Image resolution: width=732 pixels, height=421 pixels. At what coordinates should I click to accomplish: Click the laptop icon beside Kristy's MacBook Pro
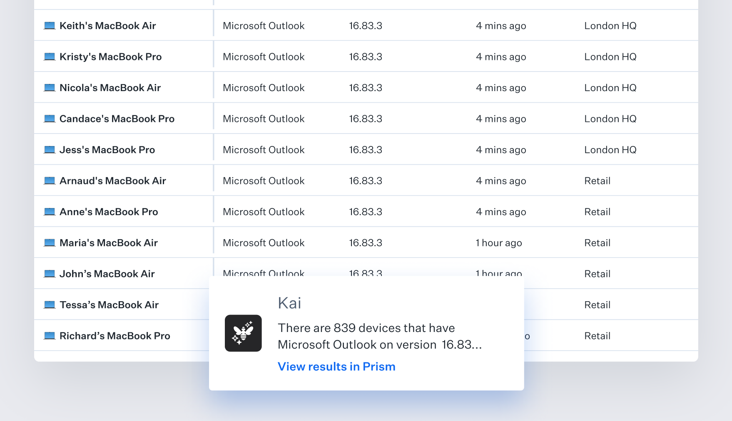(50, 57)
